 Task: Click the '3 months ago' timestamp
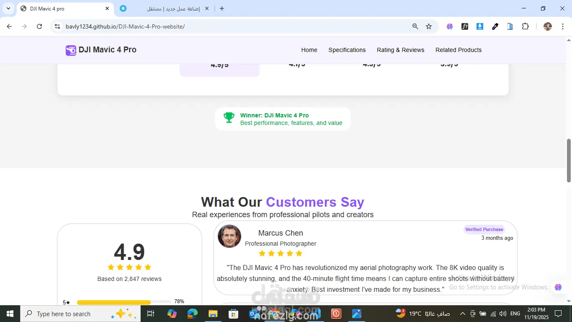[497, 238]
